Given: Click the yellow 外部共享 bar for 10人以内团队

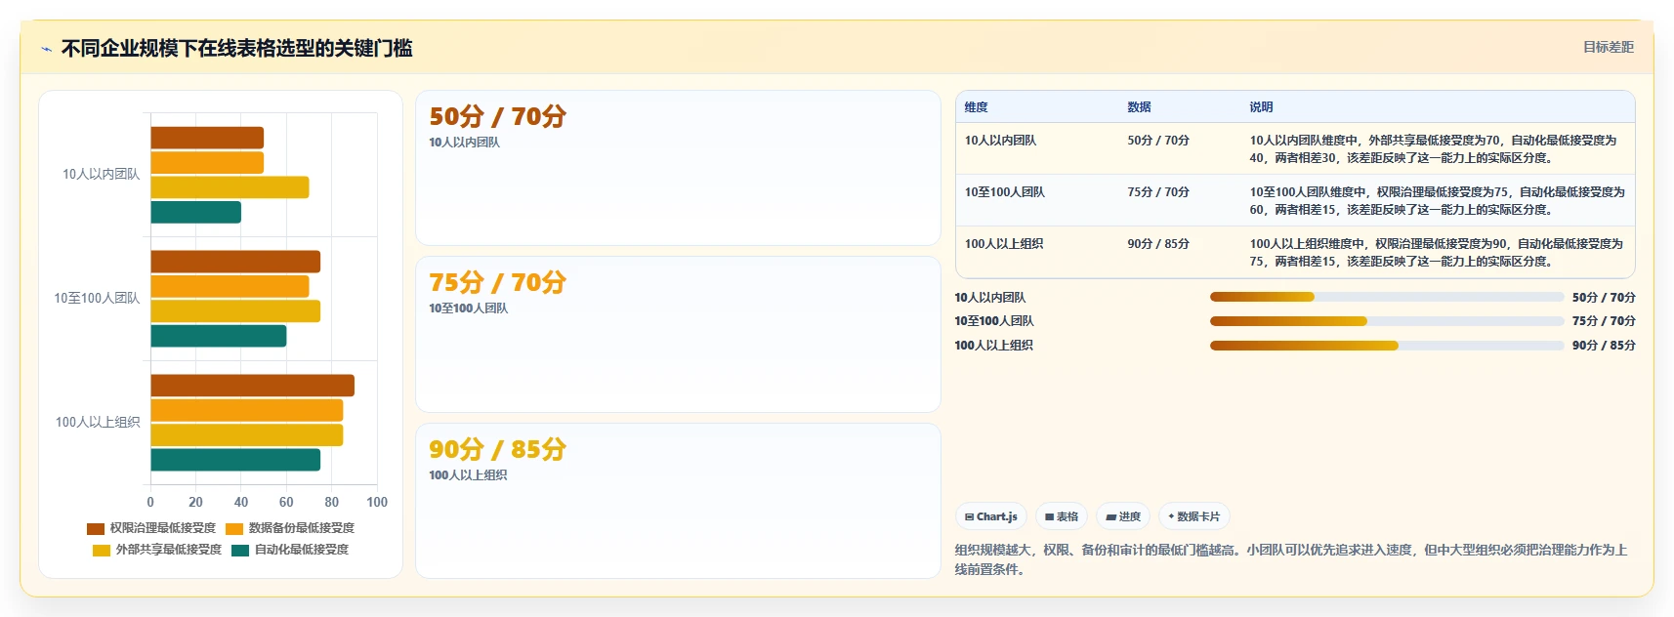Looking at the screenshot, I should (x=230, y=187).
